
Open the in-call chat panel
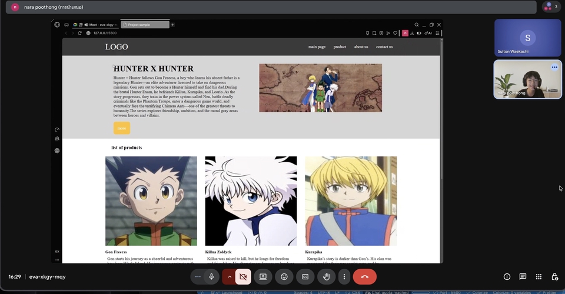tap(523, 277)
